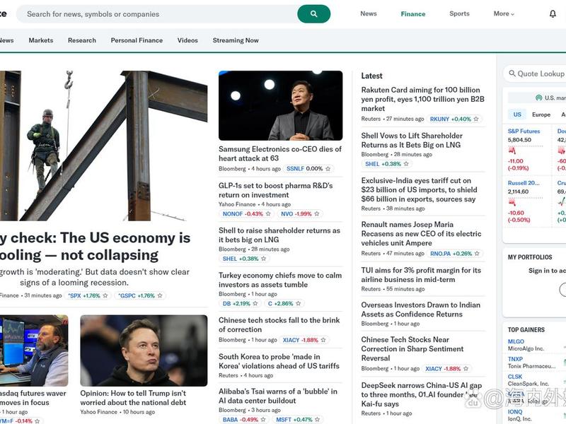Click the star beside ticker C +2.86%
The image size is (566, 424).
pyautogui.click(x=298, y=304)
